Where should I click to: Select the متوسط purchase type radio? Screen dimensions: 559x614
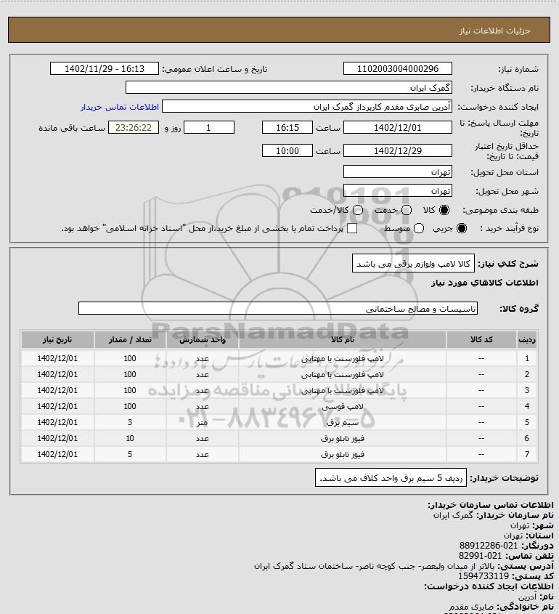pyautogui.click(x=419, y=228)
